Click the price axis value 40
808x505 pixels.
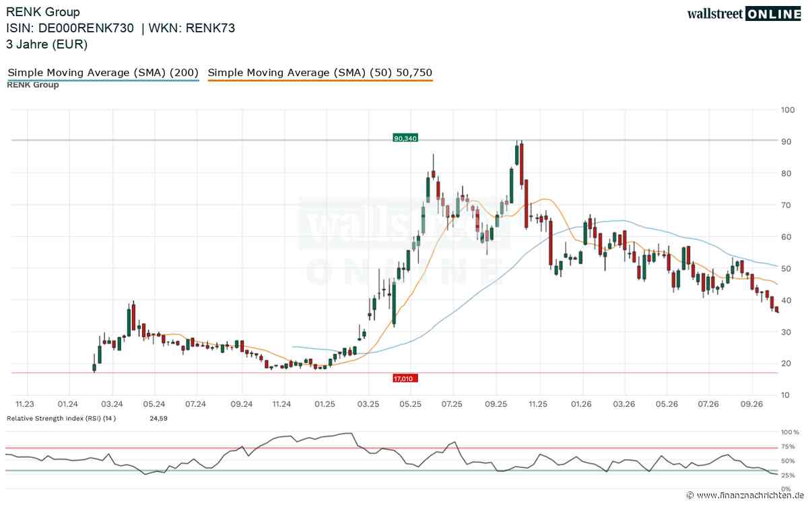[786, 300]
